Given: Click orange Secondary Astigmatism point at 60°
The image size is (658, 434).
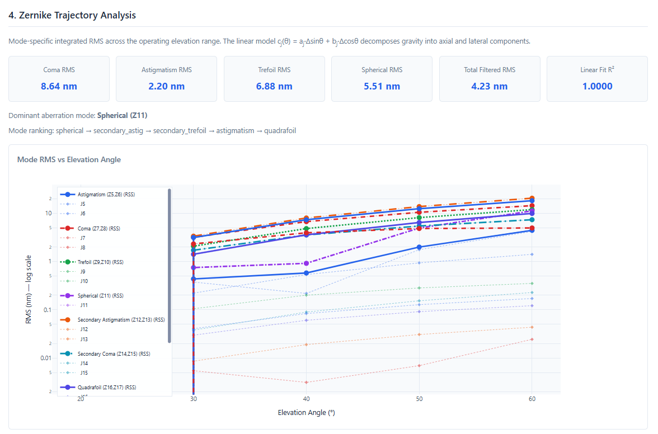Looking at the screenshot, I should coord(532,199).
